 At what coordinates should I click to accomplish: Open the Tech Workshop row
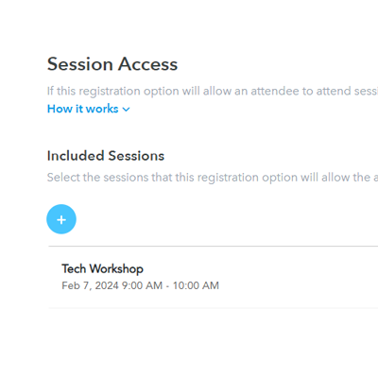[x=214, y=277]
